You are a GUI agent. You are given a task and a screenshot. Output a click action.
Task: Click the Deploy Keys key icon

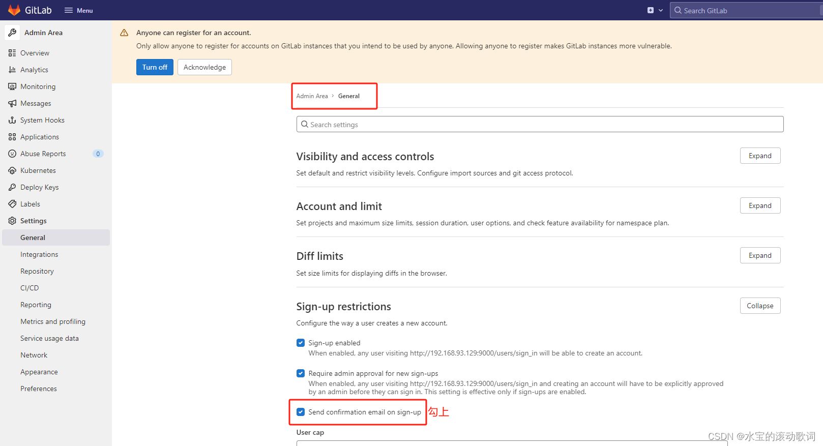point(12,187)
